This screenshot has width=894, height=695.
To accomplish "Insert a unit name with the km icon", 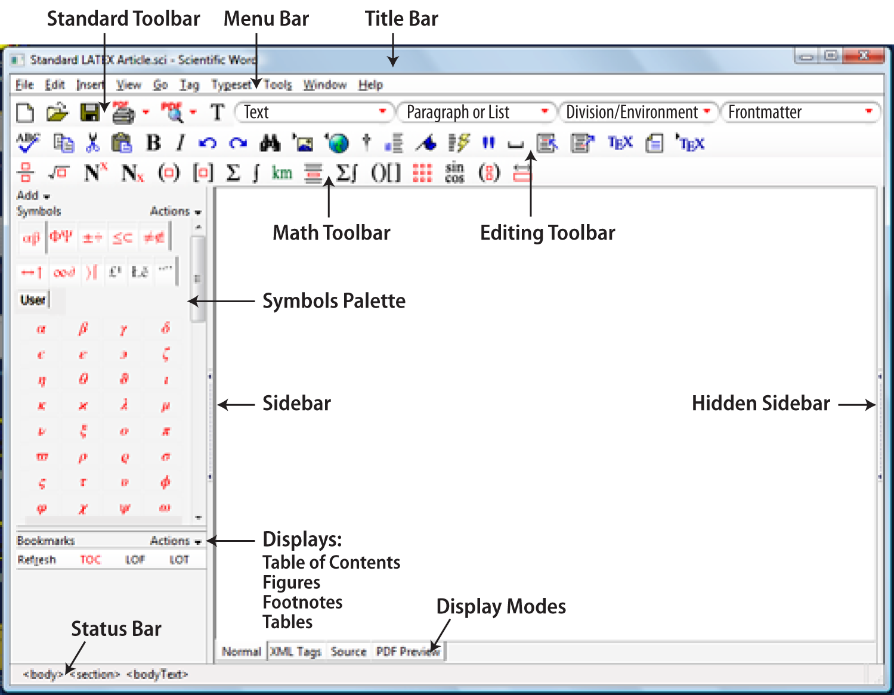I will [281, 173].
